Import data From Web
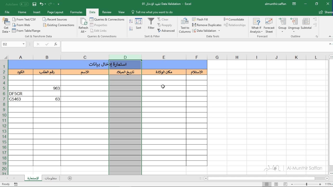The image size is (333, 187). coord(21,25)
